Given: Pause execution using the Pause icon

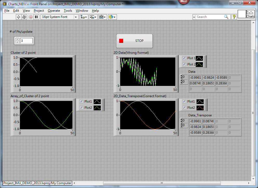Looking at the screenshot, I should (x=36, y=17).
